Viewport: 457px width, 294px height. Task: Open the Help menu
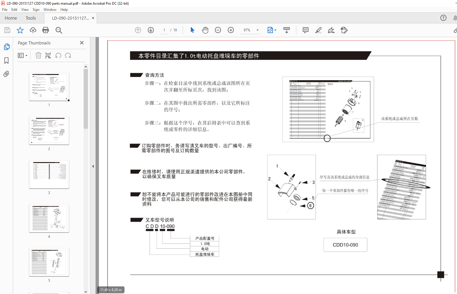[x=64, y=10]
